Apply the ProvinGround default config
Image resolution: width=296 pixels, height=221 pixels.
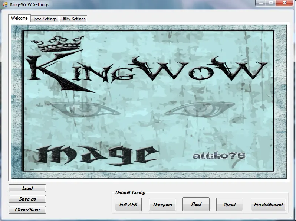click(x=268, y=204)
